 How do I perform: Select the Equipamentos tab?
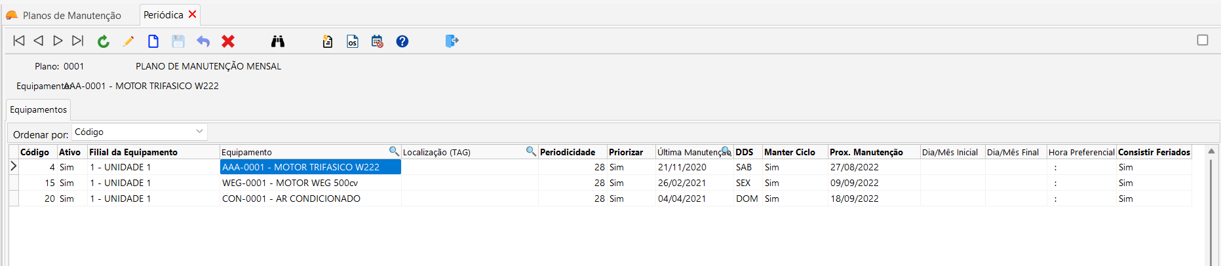click(x=38, y=109)
